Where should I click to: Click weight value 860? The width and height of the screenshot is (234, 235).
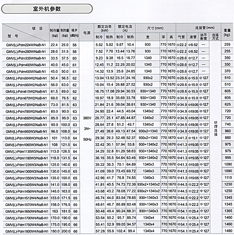tap(228, 131)
